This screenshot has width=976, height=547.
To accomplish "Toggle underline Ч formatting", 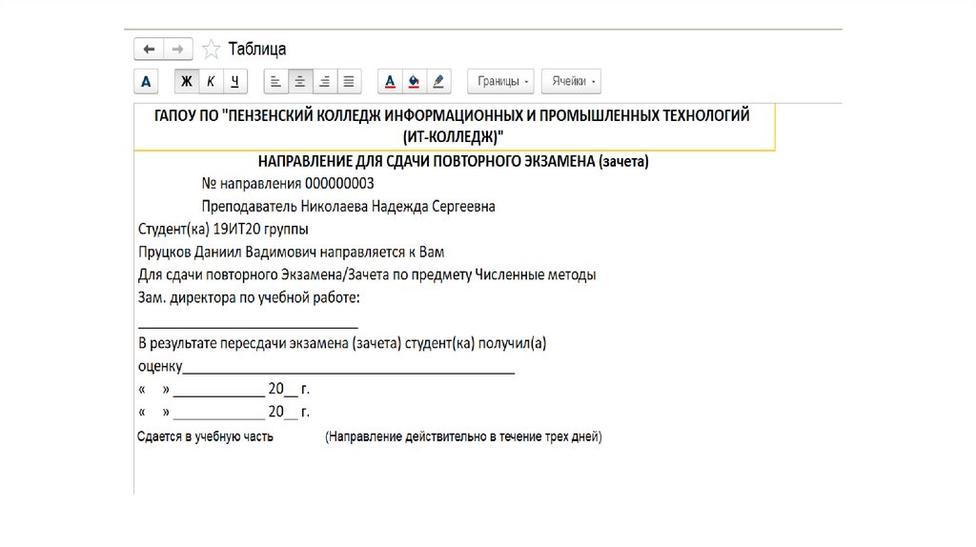I will pyautogui.click(x=235, y=82).
